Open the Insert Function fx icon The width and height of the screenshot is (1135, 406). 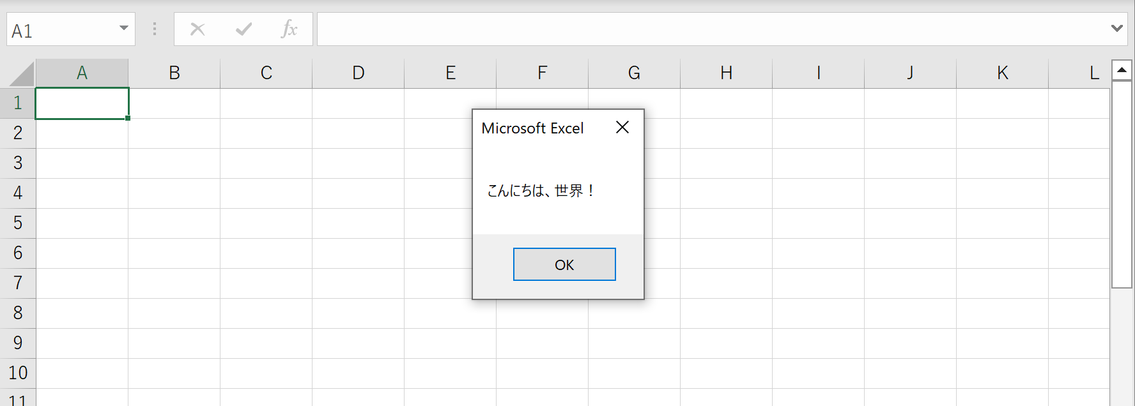(x=290, y=29)
